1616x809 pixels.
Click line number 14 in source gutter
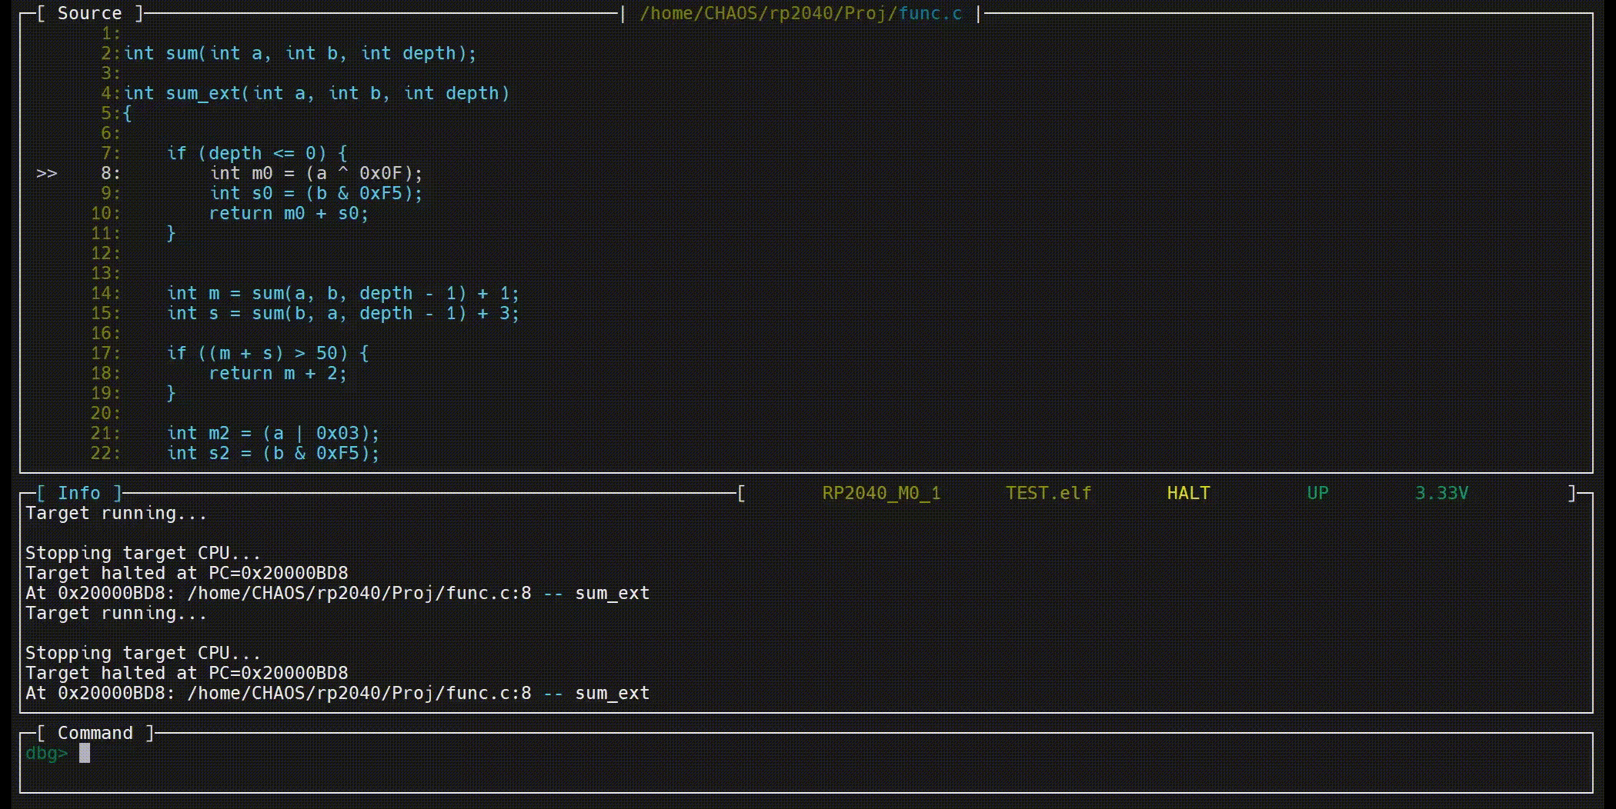click(x=104, y=294)
